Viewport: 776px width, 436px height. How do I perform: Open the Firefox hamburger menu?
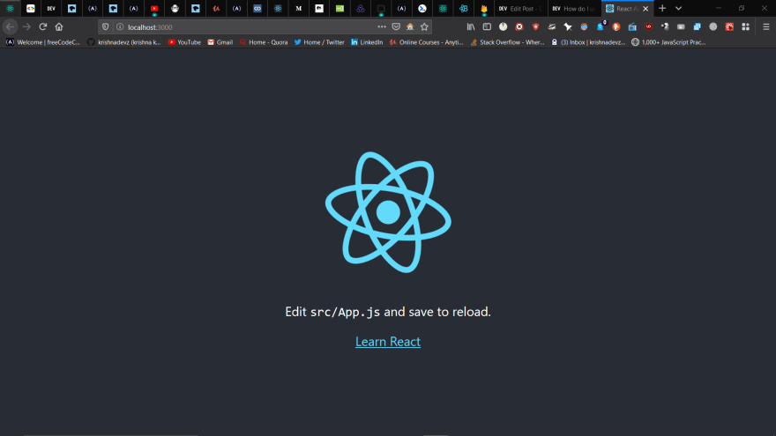pos(766,26)
